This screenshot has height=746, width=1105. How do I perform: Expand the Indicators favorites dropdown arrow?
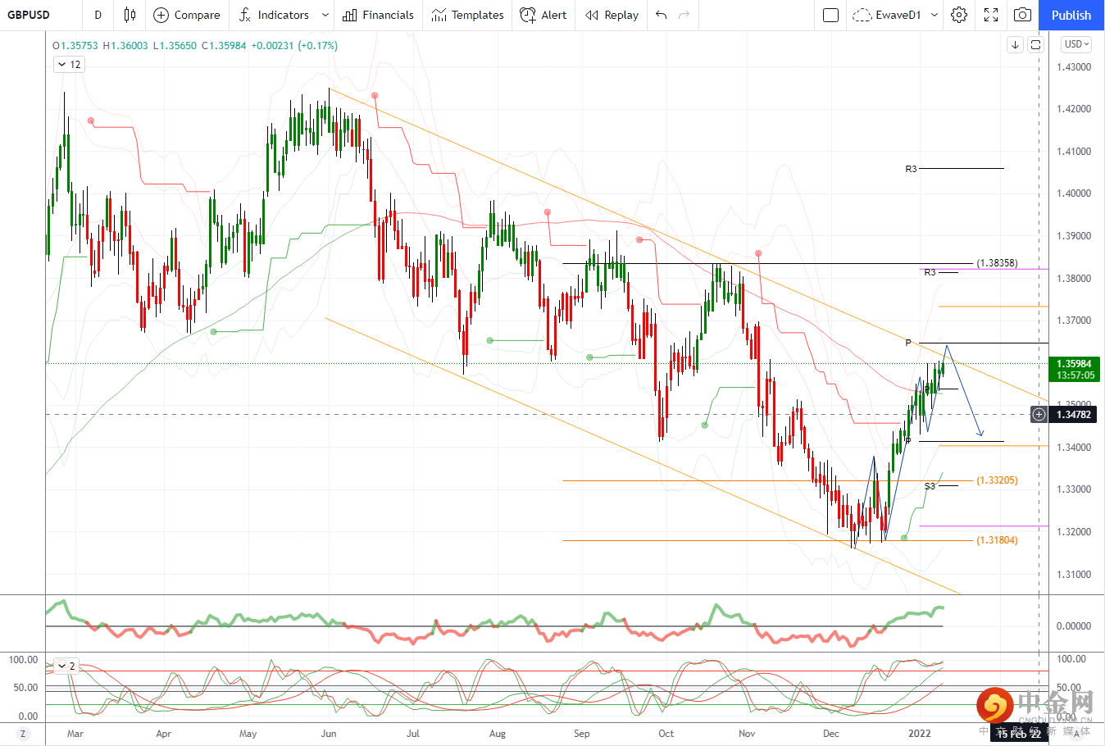[325, 15]
